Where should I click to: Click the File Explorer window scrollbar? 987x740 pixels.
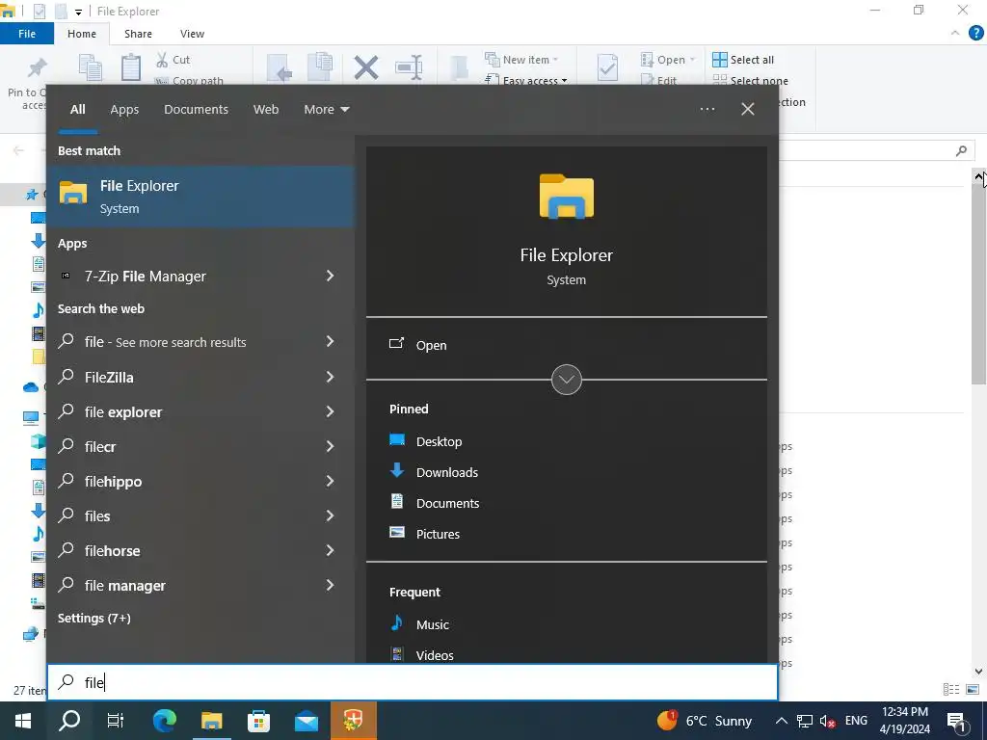coord(979,283)
